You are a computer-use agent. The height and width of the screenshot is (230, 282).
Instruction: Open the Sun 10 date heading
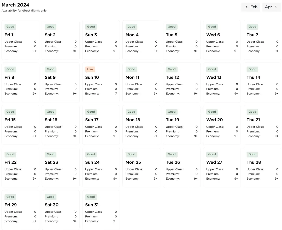pyautogui.click(x=92, y=77)
